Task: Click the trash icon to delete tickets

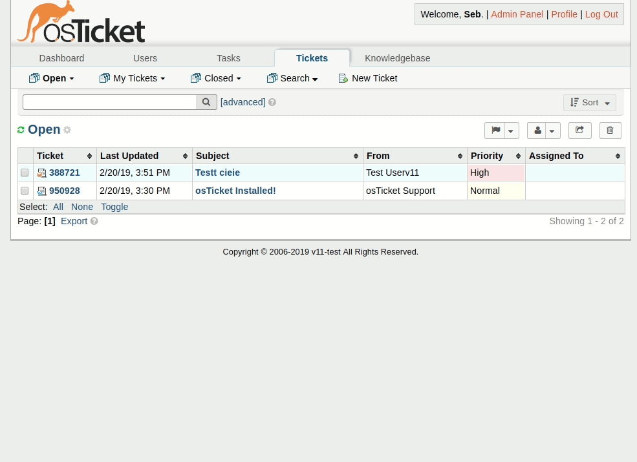Action: pyautogui.click(x=610, y=130)
